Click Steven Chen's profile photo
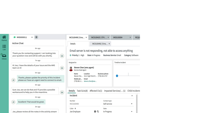The width and height of the screenshot is (201, 113). [71, 69]
